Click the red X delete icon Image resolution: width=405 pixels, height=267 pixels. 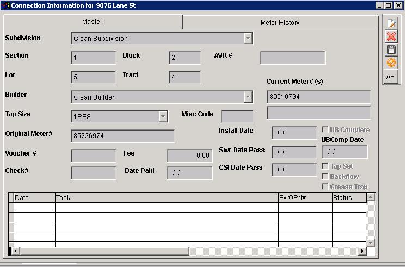(391, 36)
